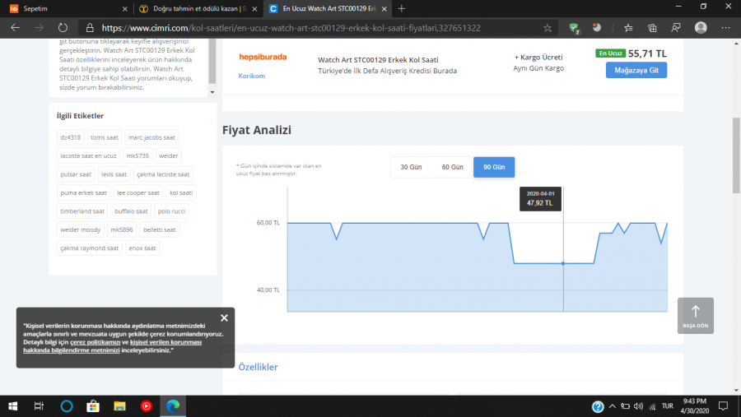
Task: Open Watch Art STC00129 Erkek Kol Saati title
Action: click(x=378, y=59)
